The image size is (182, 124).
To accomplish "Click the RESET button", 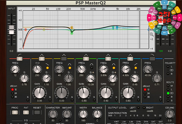I will [x=37, y=112].
